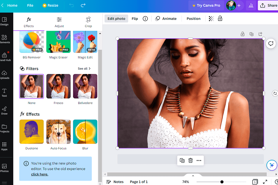Open grid view of pages
The image size is (278, 185).
click(255, 182)
